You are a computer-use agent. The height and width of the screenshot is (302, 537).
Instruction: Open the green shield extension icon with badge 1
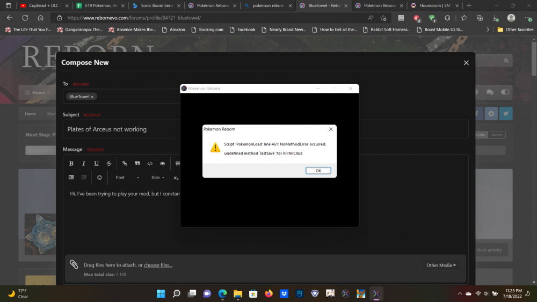click(x=432, y=18)
